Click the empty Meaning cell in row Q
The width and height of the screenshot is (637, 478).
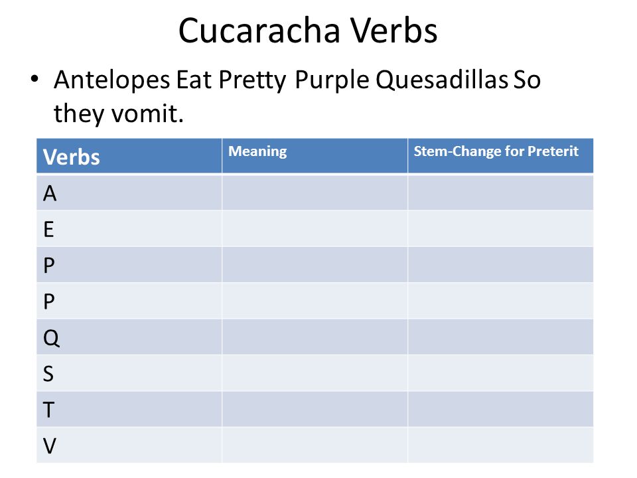[x=315, y=337]
